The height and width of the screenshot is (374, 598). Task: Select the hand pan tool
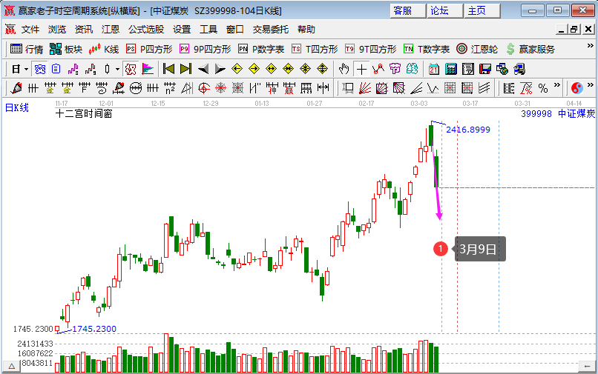pos(344,70)
